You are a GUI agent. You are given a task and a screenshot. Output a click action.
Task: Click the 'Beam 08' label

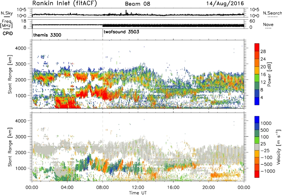137,4
